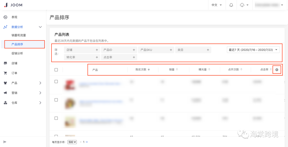Check the second product row checkbox
Viewport: 288px width, 147px height.
click(56, 100)
